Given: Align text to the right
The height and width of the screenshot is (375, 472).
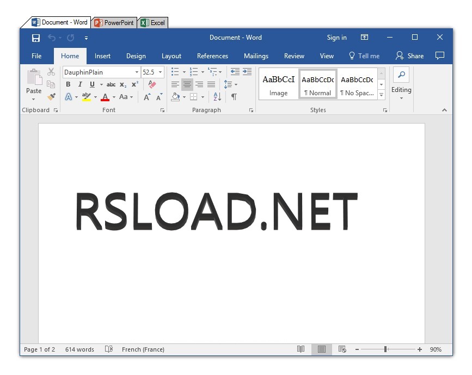Looking at the screenshot, I should [x=199, y=84].
